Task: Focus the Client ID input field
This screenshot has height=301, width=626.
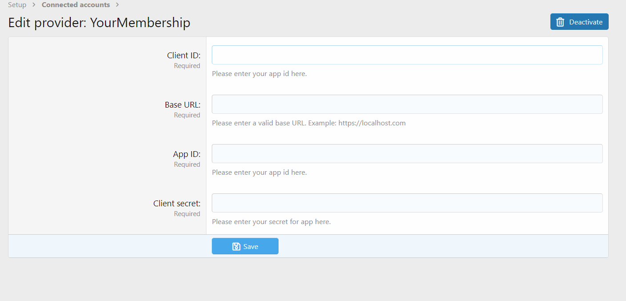Action: [407, 55]
